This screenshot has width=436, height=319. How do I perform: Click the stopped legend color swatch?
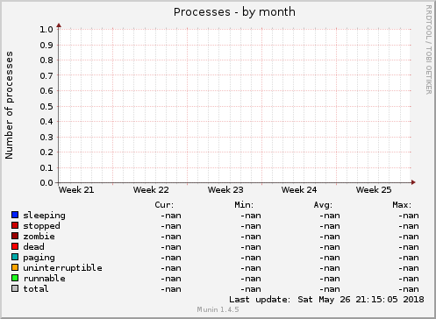pos(15,225)
